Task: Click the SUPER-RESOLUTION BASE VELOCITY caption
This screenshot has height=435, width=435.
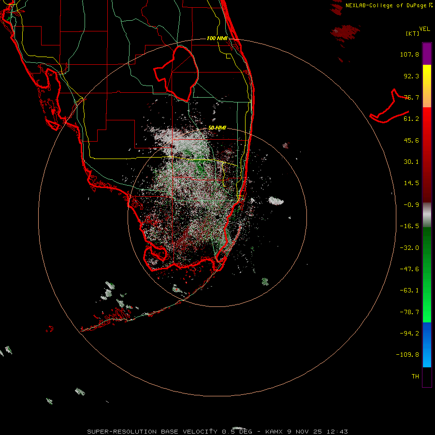Action: click(x=152, y=432)
